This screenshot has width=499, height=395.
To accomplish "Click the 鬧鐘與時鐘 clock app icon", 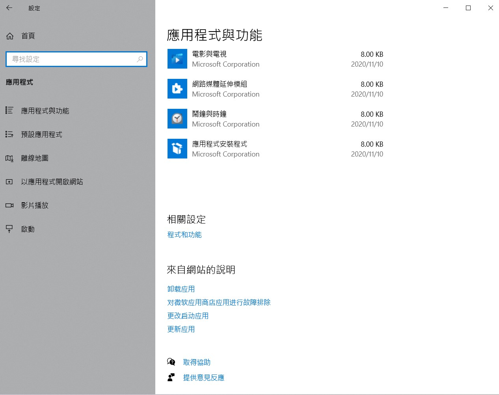I will pyautogui.click(x=177, y=118).
